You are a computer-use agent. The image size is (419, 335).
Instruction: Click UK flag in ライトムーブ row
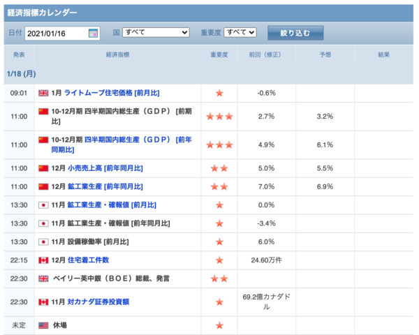(43, 93)
